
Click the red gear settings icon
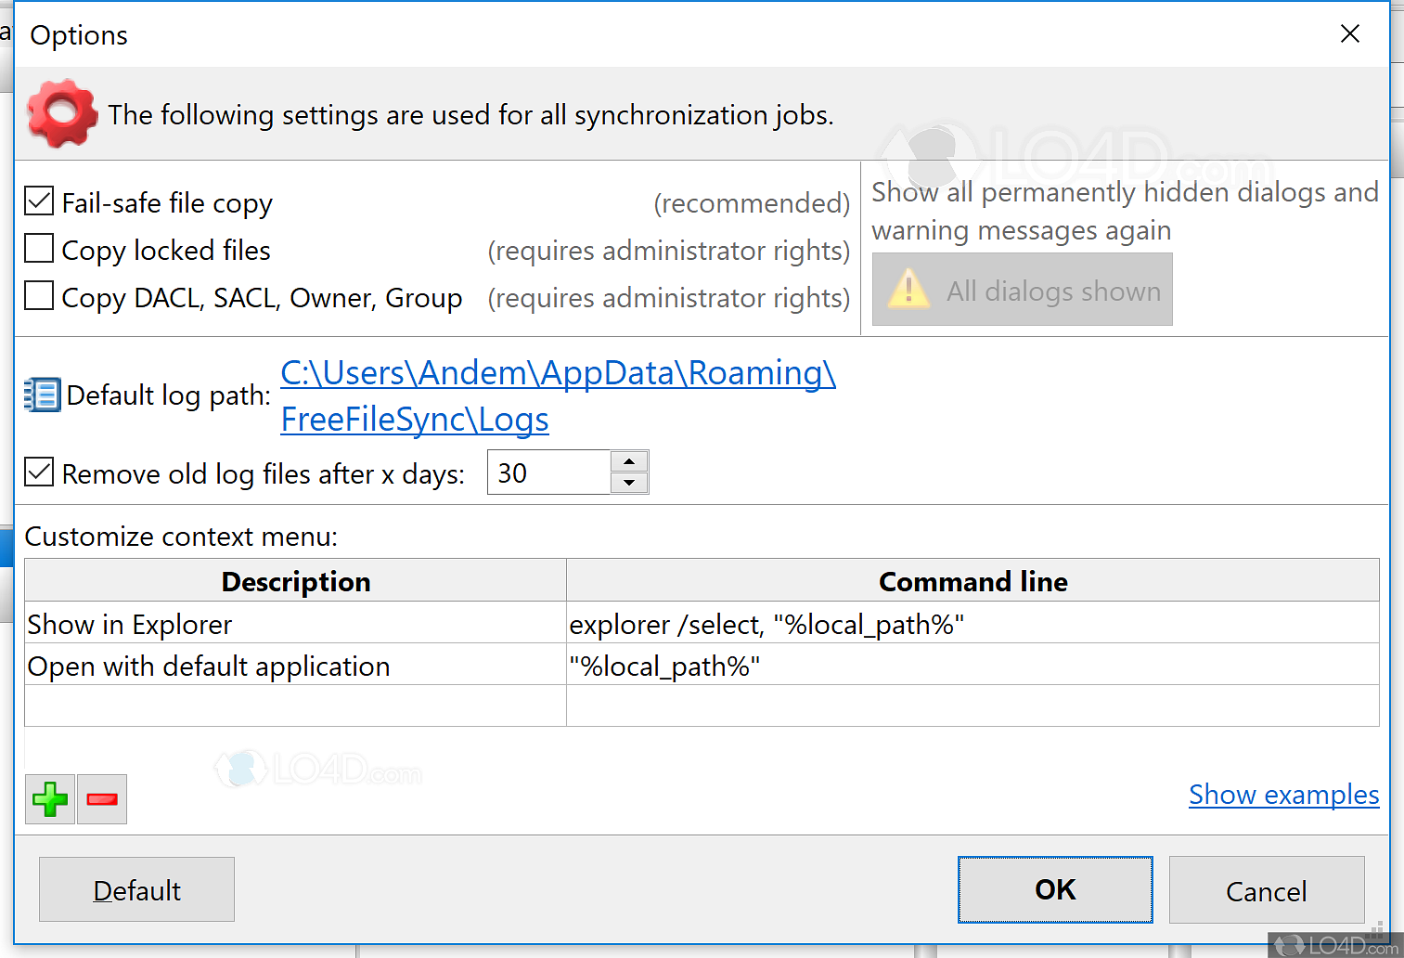coord(61,113)
